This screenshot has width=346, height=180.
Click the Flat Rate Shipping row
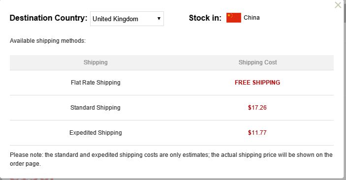coord(172,83)
